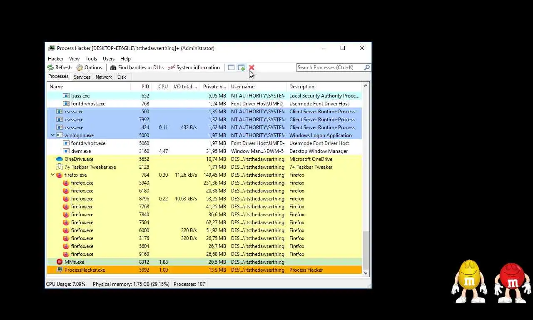Sort by the PID column header
The width and height of the screenshot is (533, 320).
click(141, 87)
